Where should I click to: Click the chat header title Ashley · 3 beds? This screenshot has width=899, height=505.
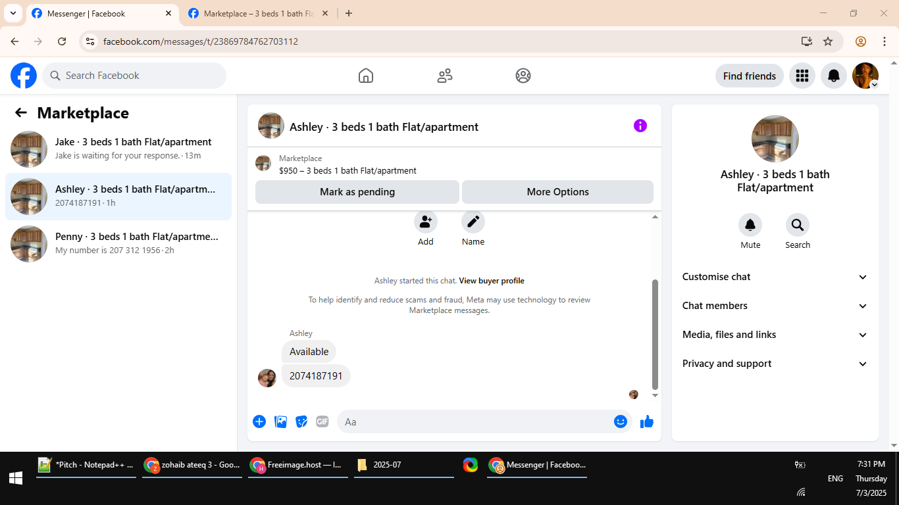pos(384,127)
